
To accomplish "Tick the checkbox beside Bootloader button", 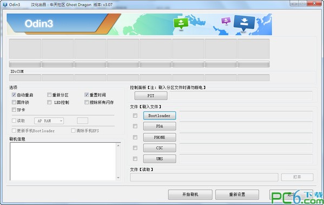I will coord(135,116).
